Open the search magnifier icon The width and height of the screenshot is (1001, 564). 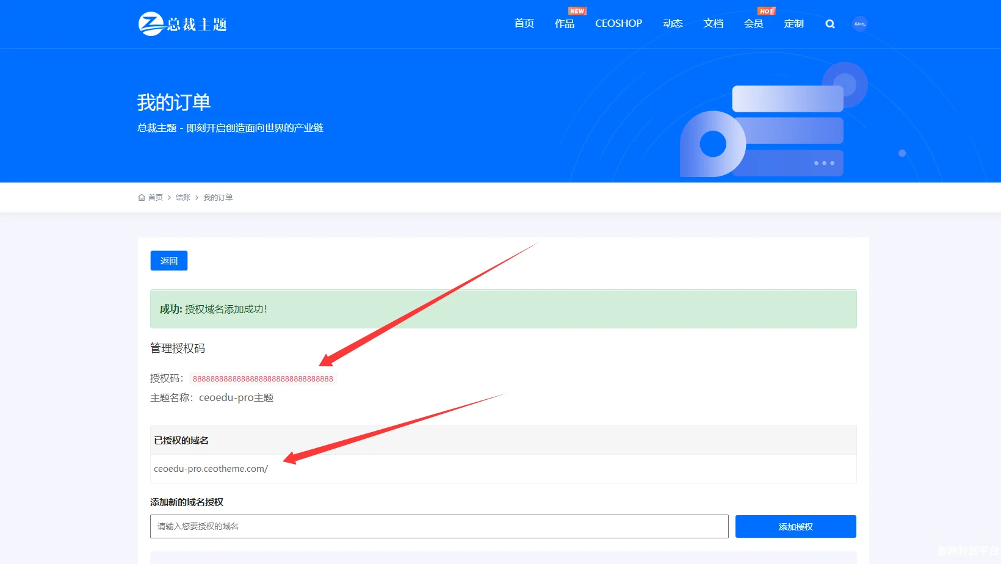click(x=829, y=24)
